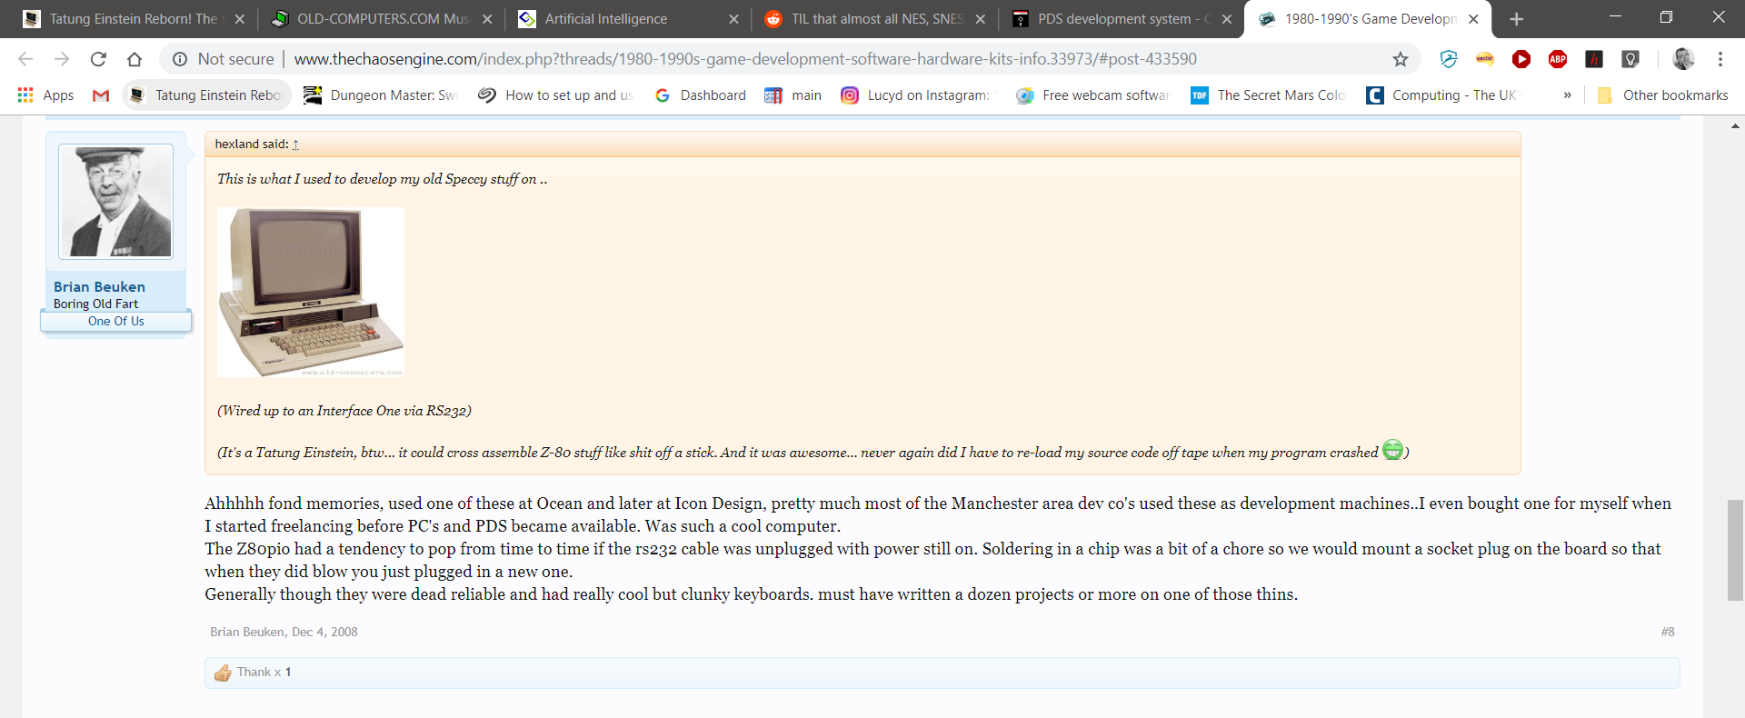Open the Free webcam software bookmark
Image resolution: width=1745 pixels, height=718 pixels.
pyautogui.click(x=1092, y=95)
